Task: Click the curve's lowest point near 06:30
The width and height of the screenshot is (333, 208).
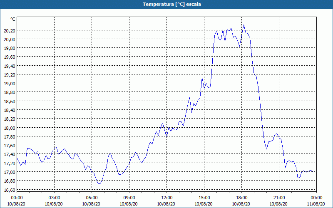Action: coord(99,183)
